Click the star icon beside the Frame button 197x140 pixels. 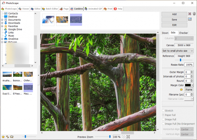(x=181, y=90)
